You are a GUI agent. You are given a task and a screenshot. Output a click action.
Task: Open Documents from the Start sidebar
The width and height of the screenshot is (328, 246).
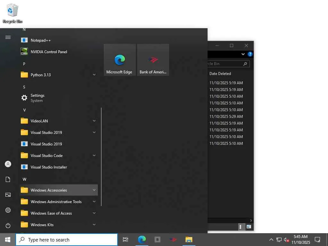[x=8, y=179]
